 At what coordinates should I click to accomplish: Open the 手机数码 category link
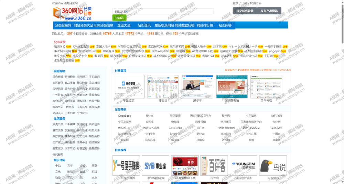[x=94, y=77]
